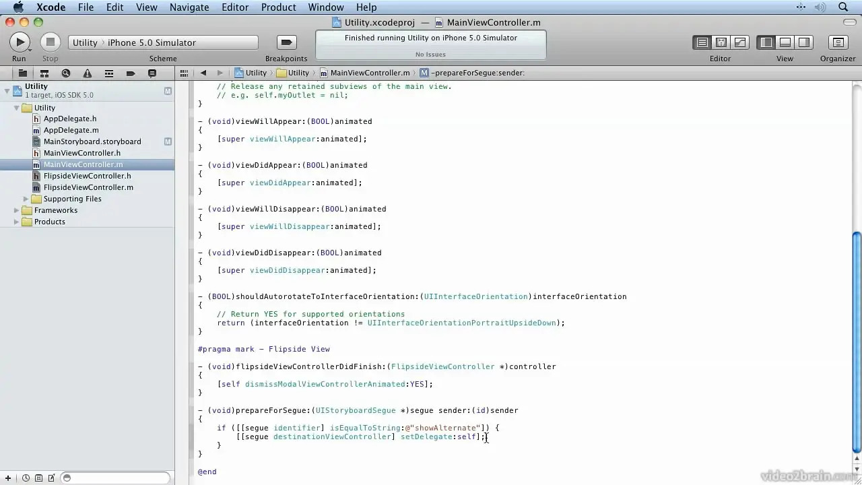
Task: Open Spotlight search in menu bar
Action: (843, 7)
